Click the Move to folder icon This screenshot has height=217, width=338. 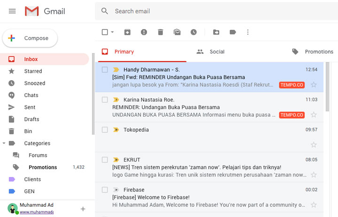tap(216, 32)
